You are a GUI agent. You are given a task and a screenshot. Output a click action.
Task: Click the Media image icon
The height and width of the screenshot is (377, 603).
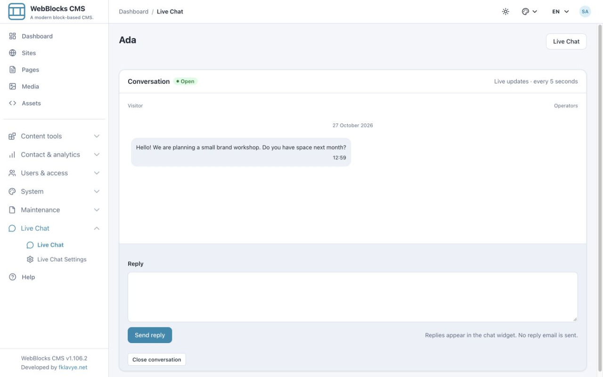[x=13, y=86]
